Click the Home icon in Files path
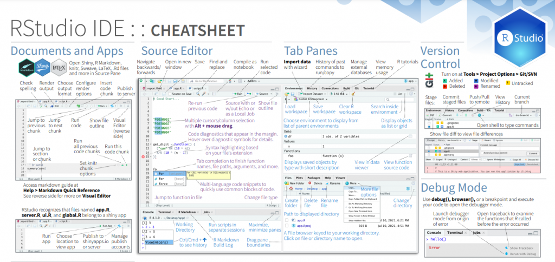555x262 pixels. (291, 189)
